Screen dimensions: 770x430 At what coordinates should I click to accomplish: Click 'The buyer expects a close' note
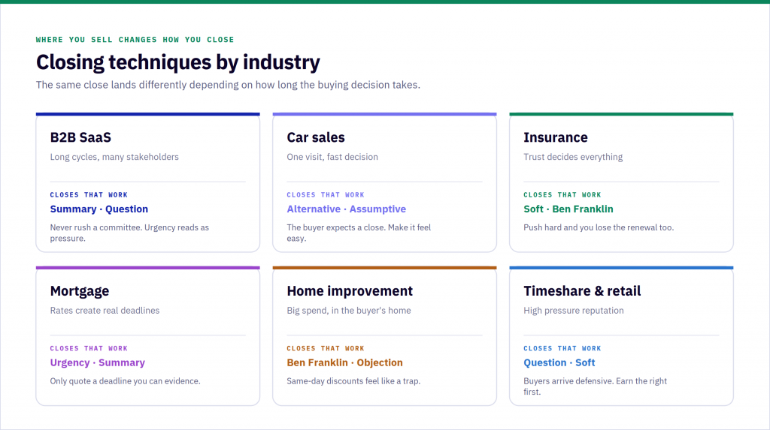point(359,233)
